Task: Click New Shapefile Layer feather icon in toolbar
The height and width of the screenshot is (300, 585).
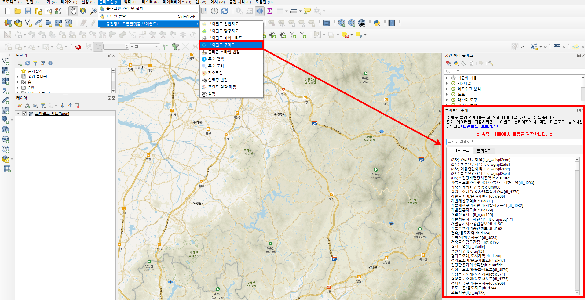Action: (38, 23)
